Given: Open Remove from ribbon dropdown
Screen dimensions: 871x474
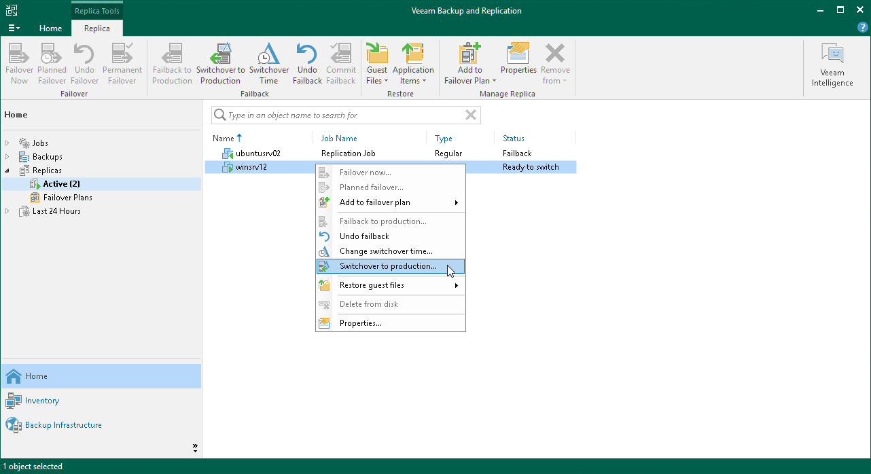Looking at the screenshot, I should tap(555, 64).
